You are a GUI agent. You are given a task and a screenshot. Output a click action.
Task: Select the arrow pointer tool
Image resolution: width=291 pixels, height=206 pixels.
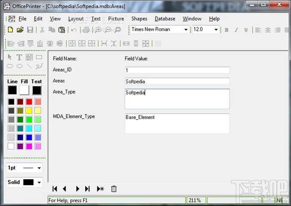10,57
